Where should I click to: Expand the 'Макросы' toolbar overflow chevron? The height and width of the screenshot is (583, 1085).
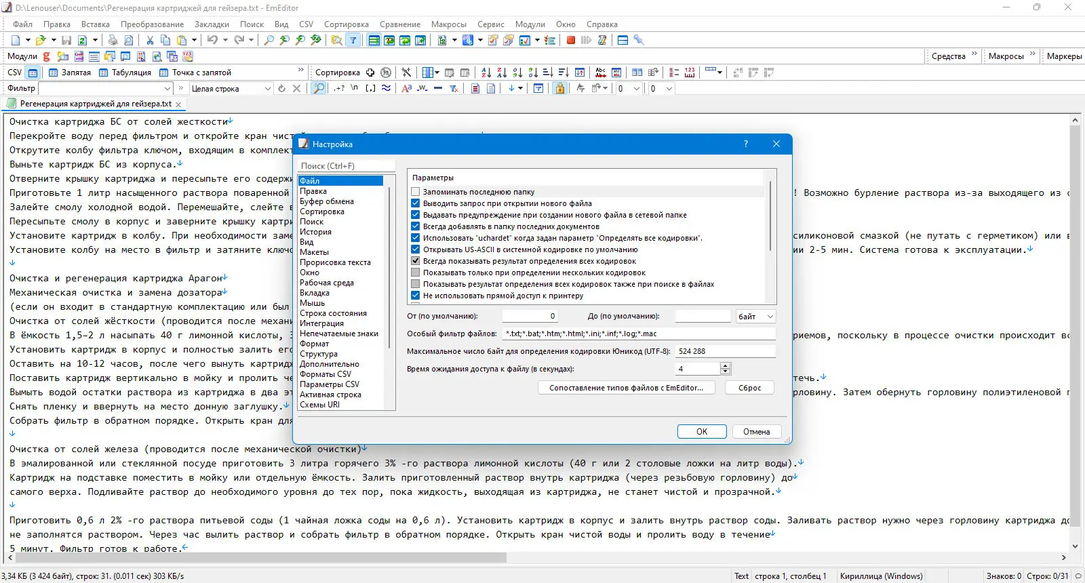(x=1033, y=54)
